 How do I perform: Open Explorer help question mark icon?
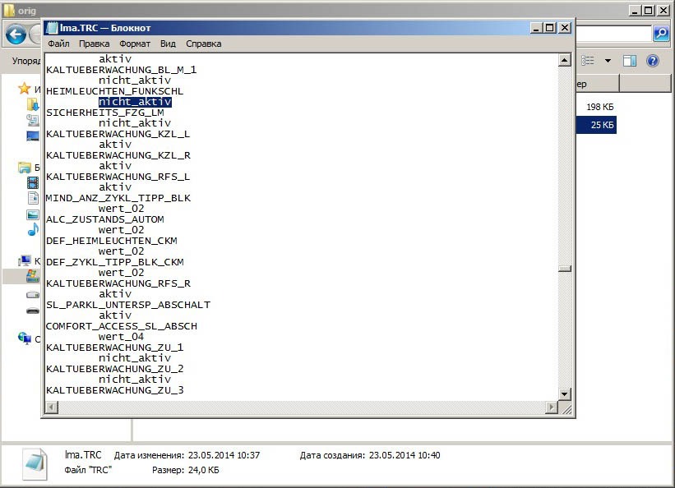pos(653,61)
